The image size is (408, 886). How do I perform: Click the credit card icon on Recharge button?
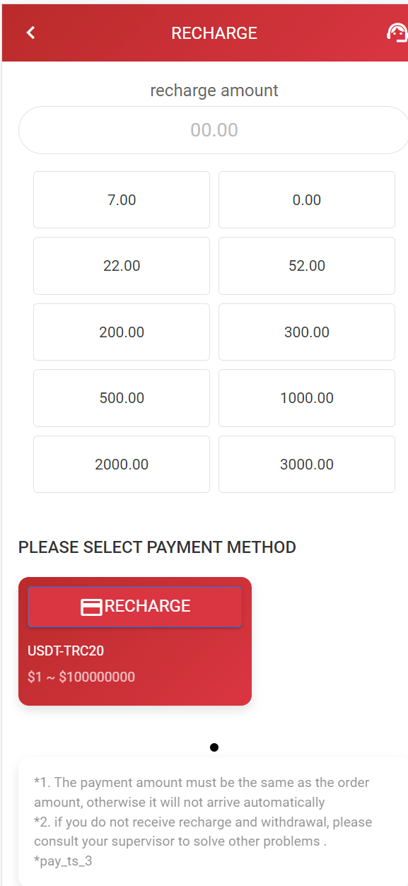[91, 607]
